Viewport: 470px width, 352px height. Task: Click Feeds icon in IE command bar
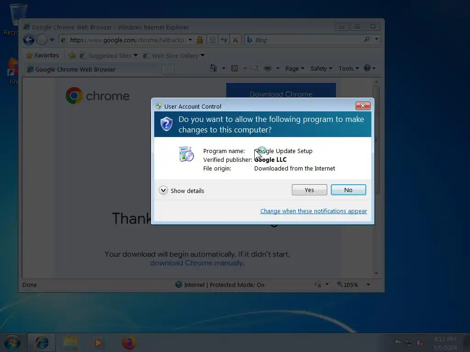coord(235,69)
